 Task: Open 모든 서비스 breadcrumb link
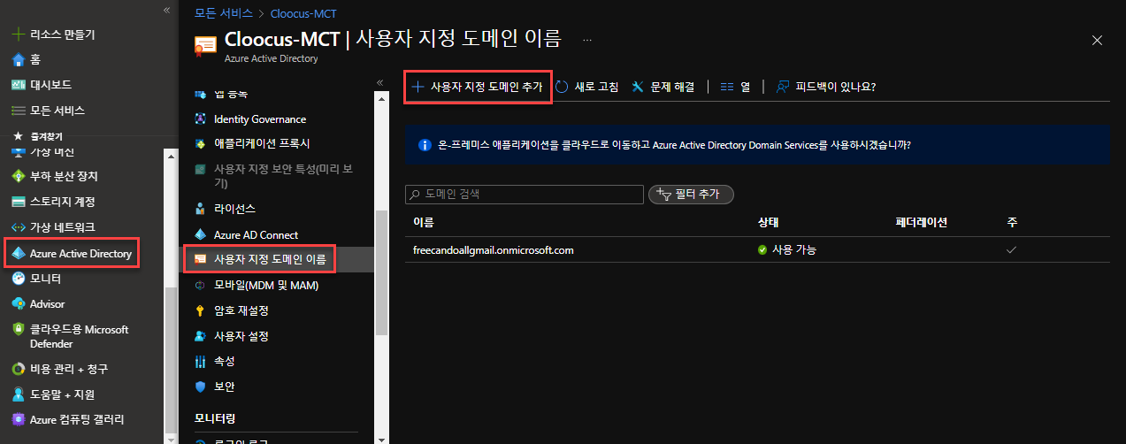224,13
